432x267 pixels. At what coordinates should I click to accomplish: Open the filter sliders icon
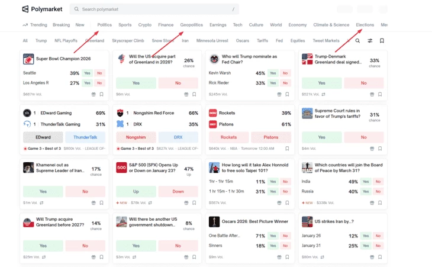(x=370, y=41)
